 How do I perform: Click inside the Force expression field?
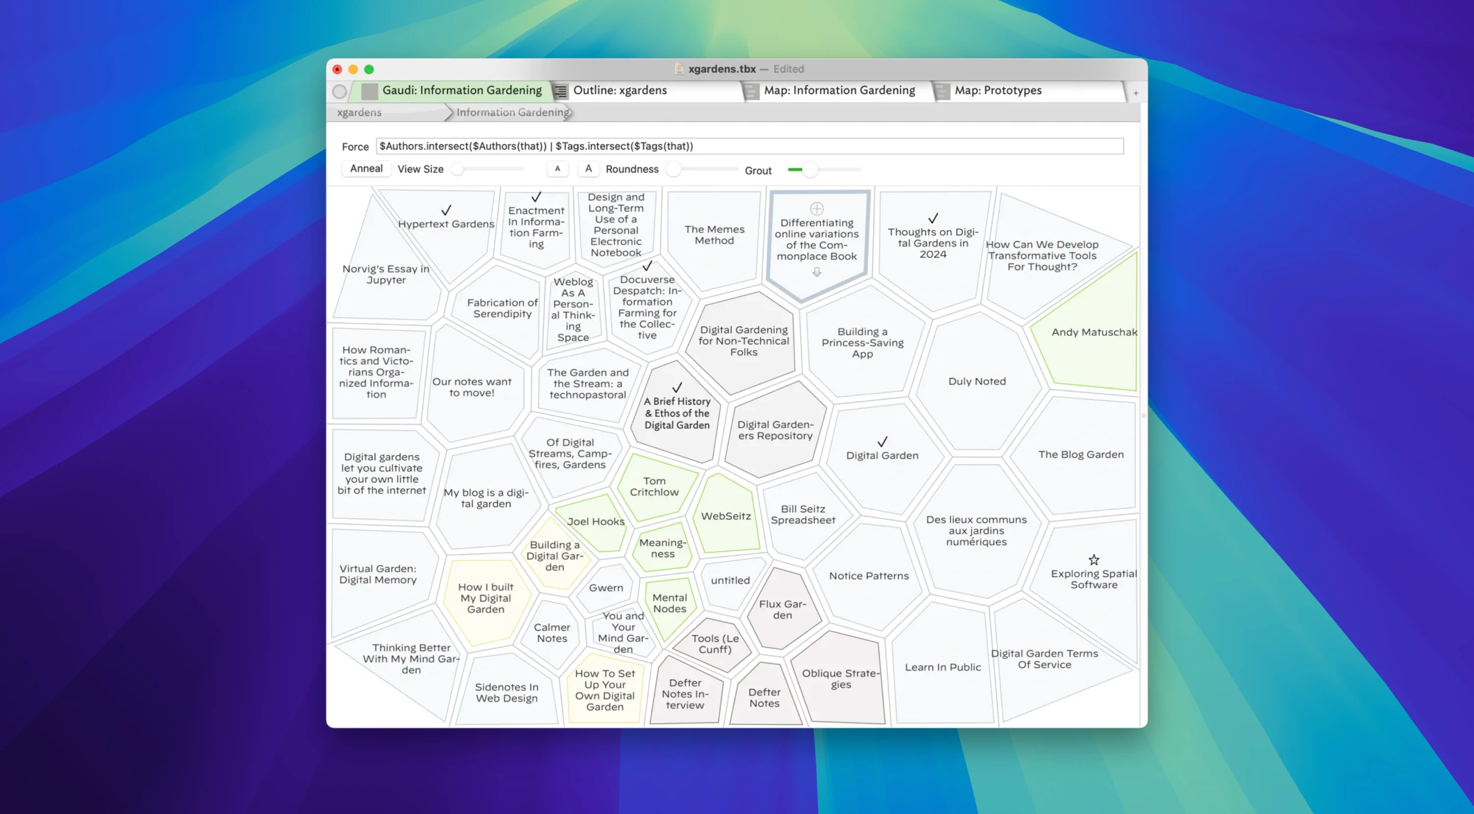point(750,146)
